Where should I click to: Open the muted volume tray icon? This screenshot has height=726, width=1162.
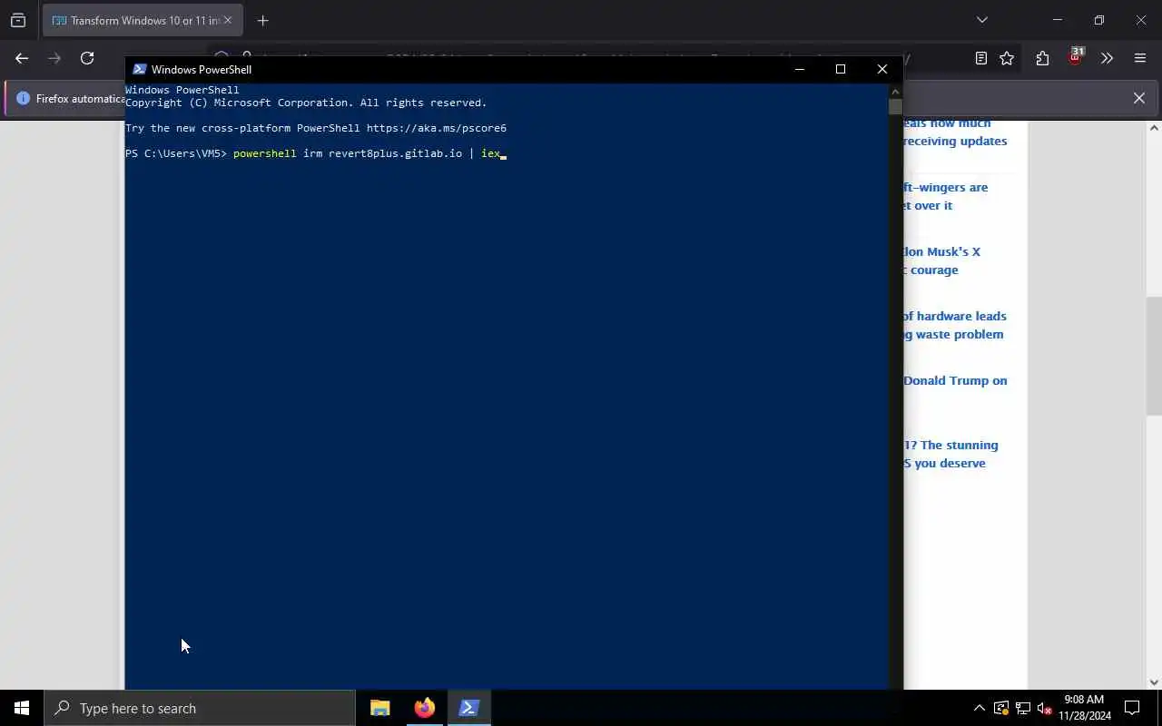click(x=1045, y=708)
